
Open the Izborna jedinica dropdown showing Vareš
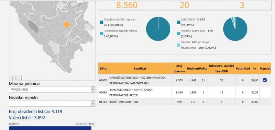[x=52, y=90]
